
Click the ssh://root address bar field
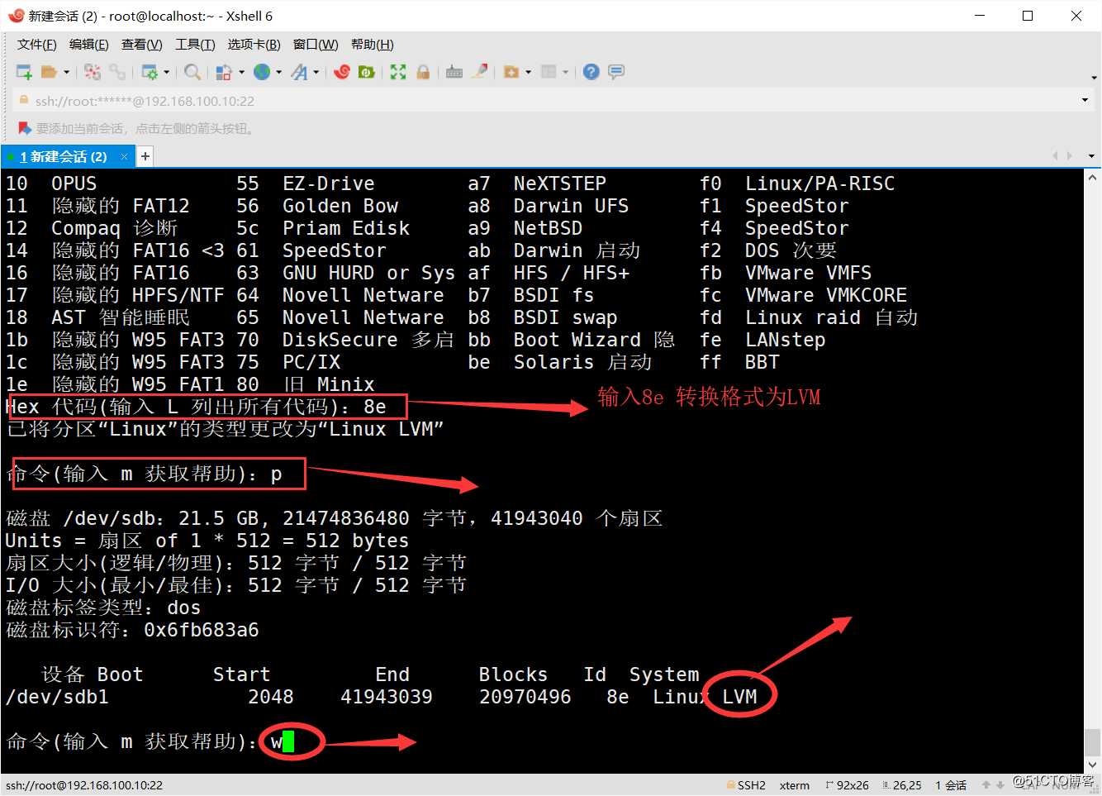[545, 101]
